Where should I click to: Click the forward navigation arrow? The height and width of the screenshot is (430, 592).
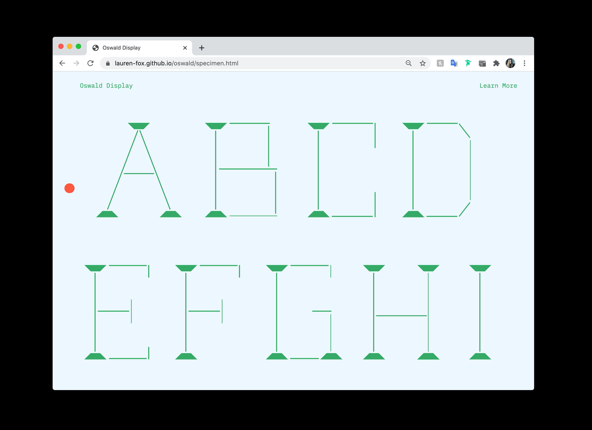76,63
